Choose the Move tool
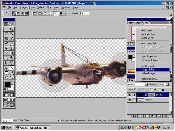The image size is (175, 131). (12, 29)
